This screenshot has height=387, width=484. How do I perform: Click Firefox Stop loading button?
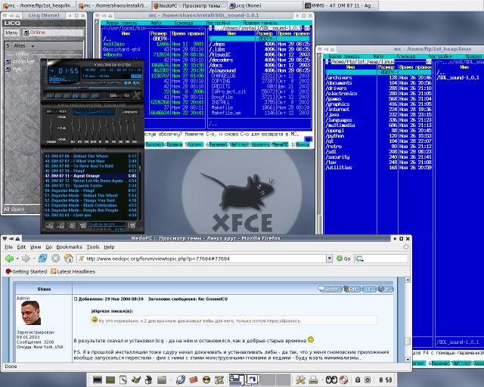point(55,259)
